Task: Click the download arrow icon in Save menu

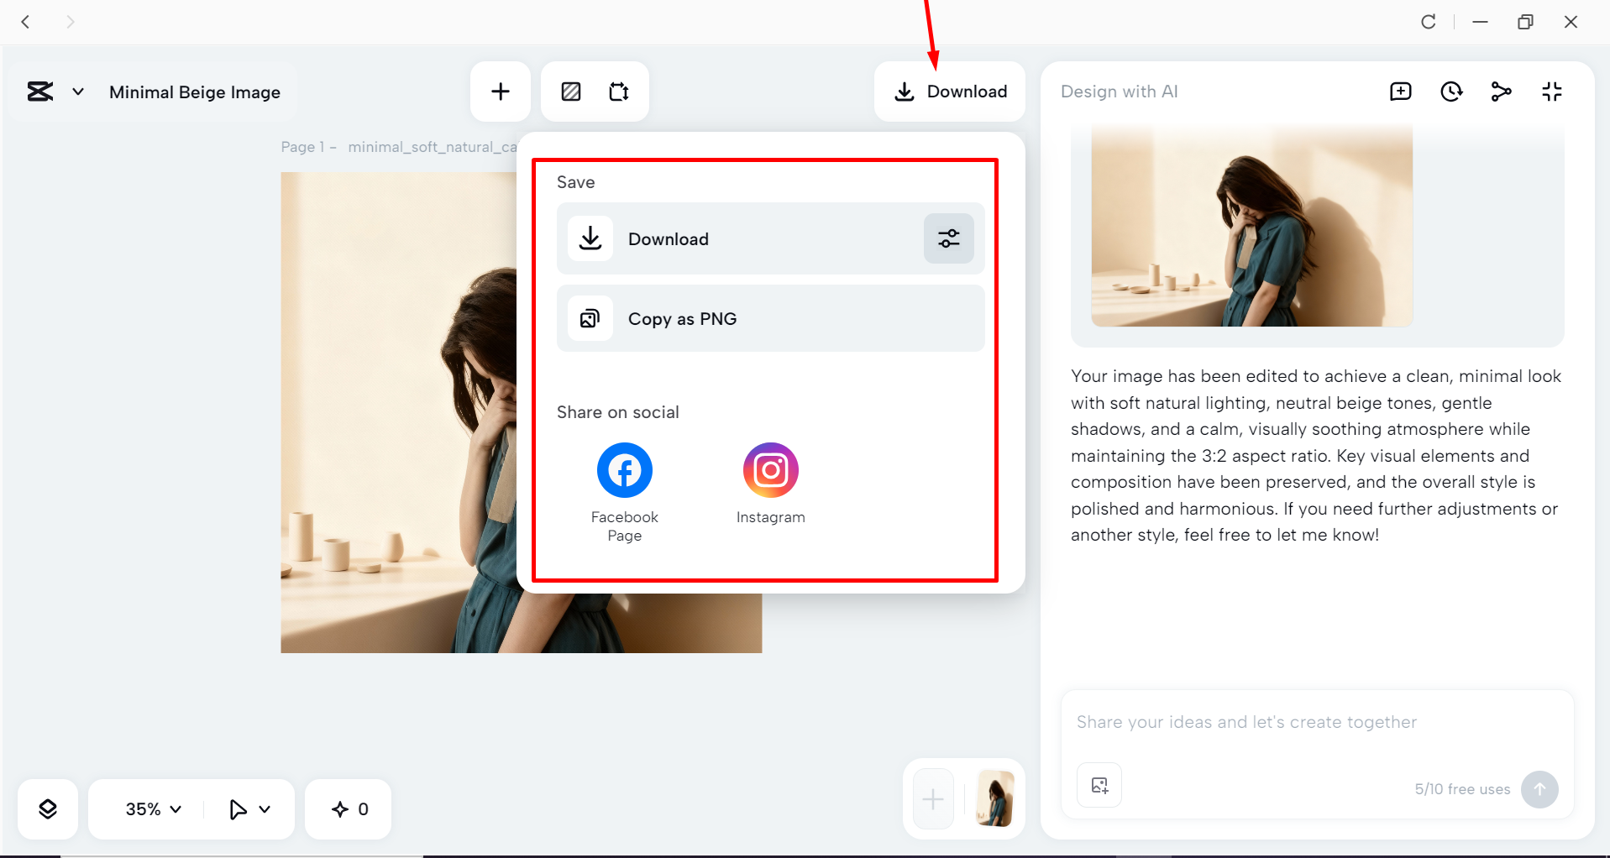Action: coord(590,238)
